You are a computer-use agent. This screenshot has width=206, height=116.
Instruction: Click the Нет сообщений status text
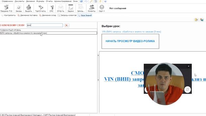tap(118, 8)
